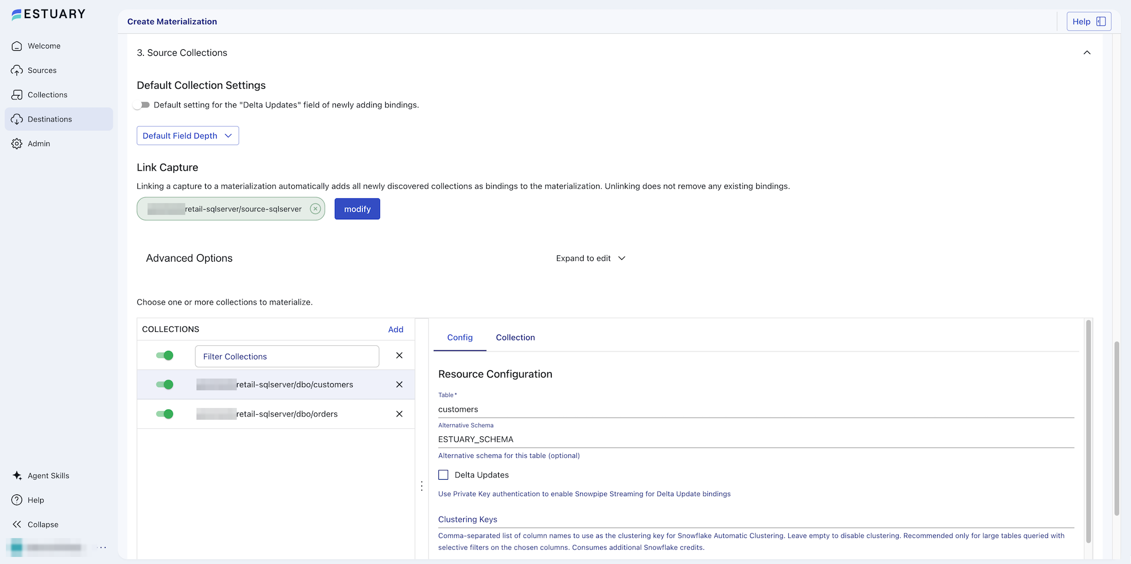Open Welcome page icon in sidebar
This screenshot has width=1131, height=564.
click(x=17, y=46)
